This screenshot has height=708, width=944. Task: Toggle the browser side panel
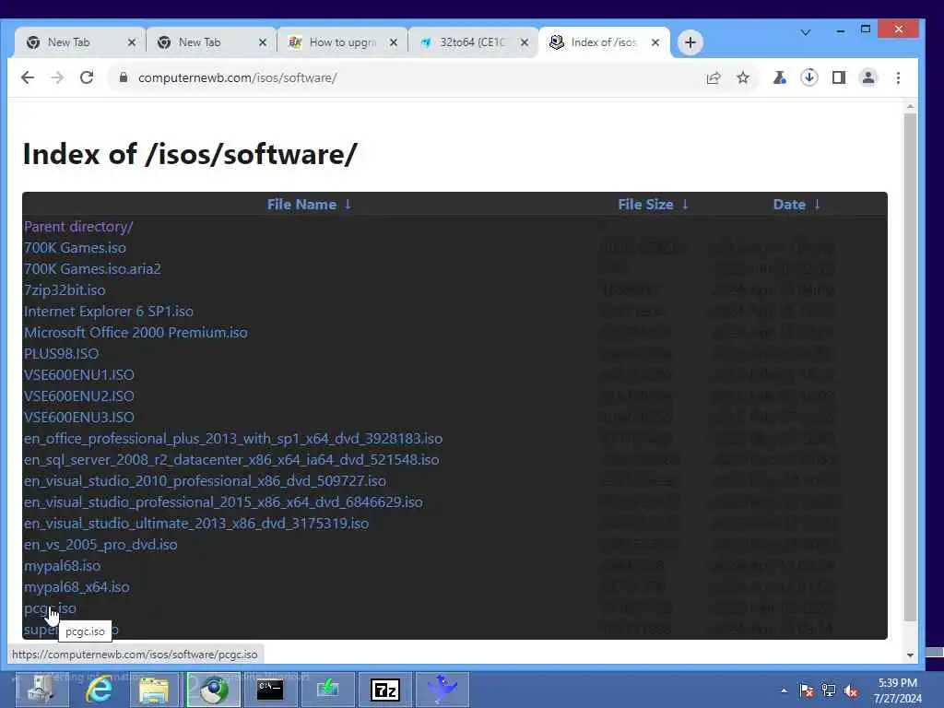(x=839, y=77)
